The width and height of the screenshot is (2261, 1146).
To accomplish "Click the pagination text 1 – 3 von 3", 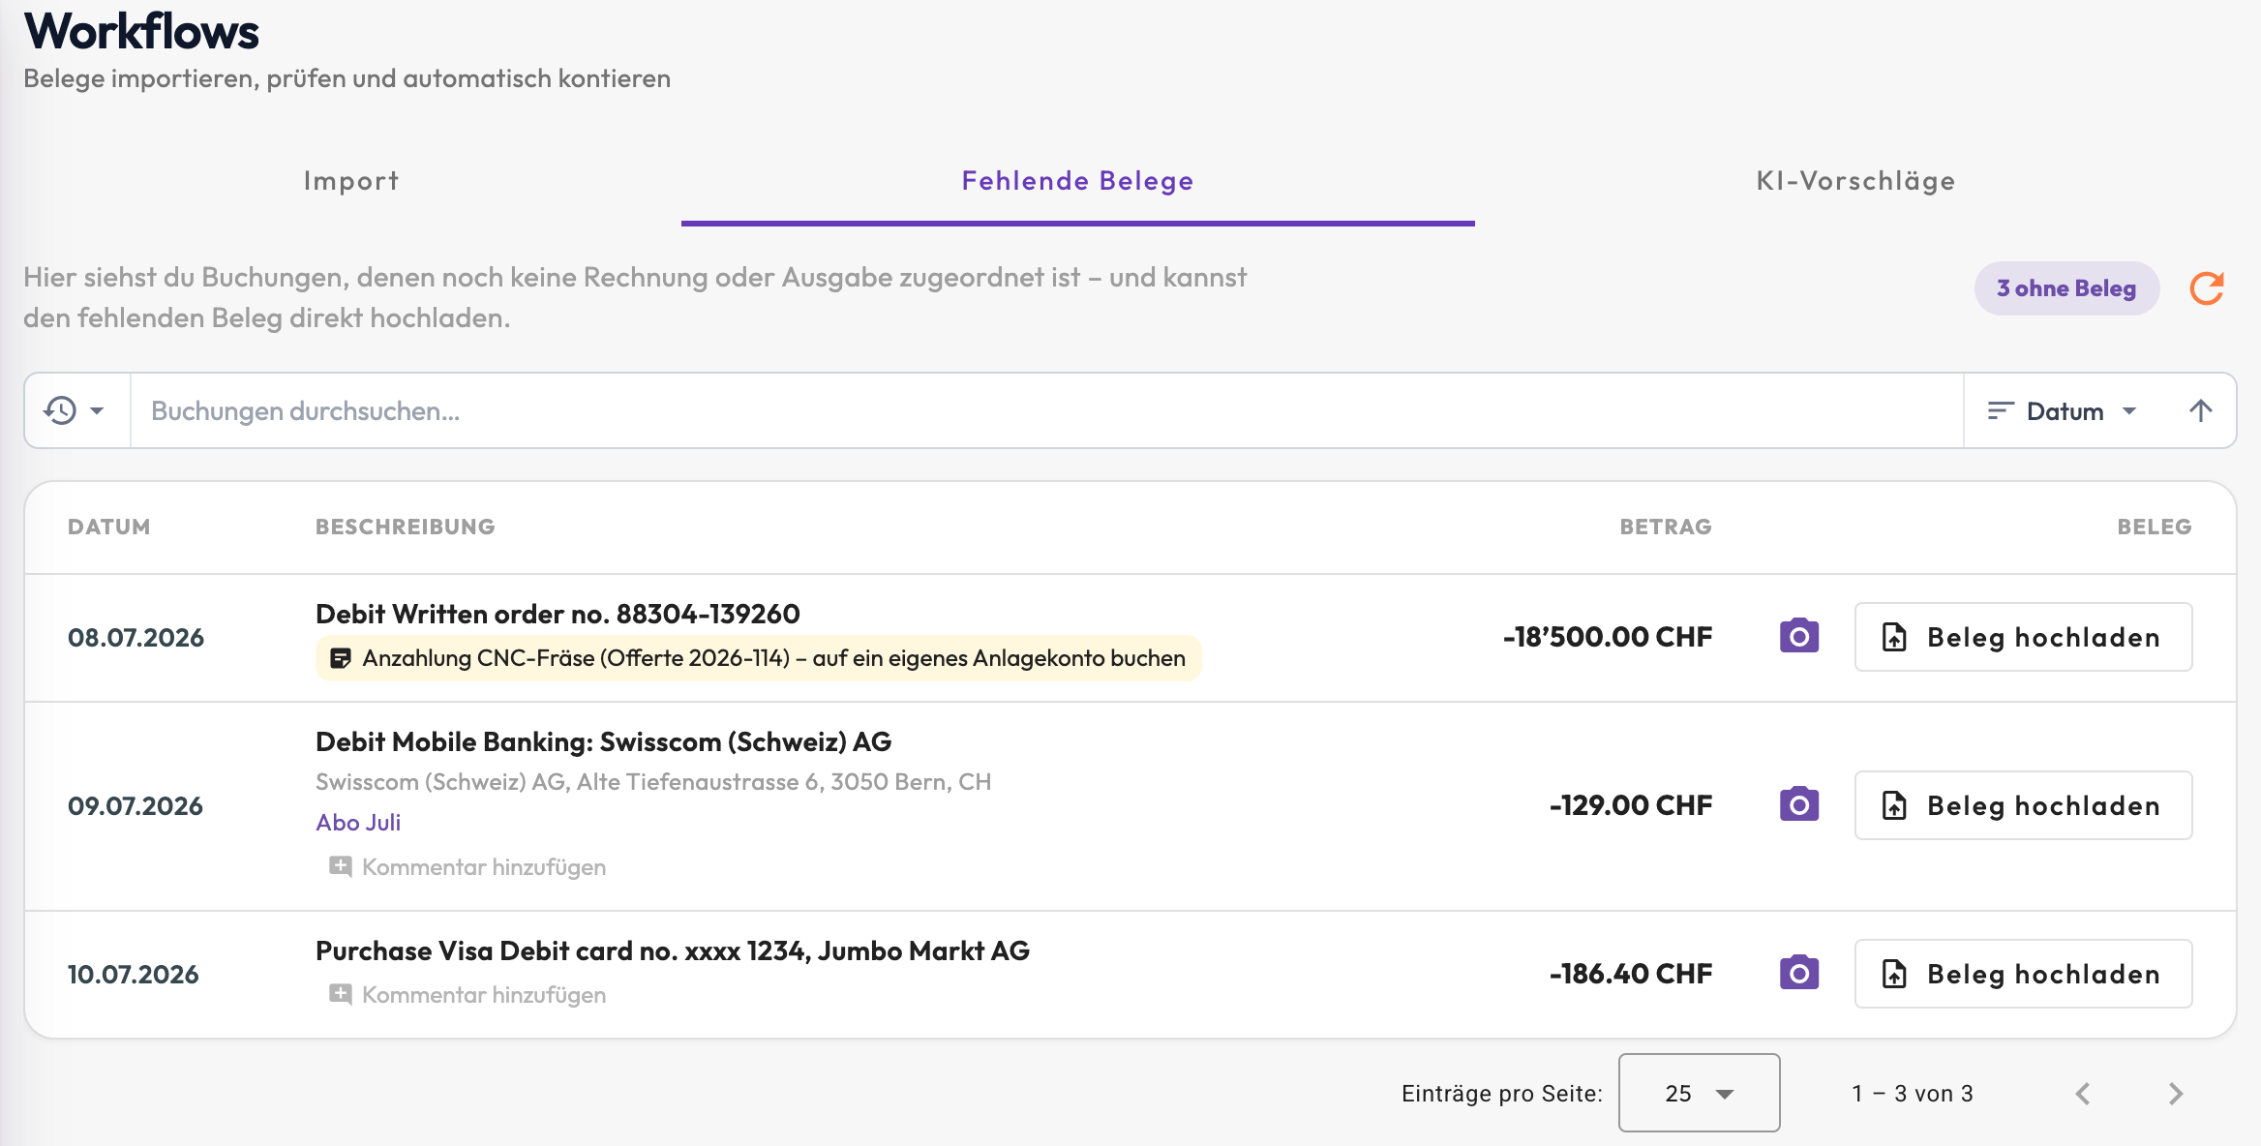I will coord(1913,1094).
